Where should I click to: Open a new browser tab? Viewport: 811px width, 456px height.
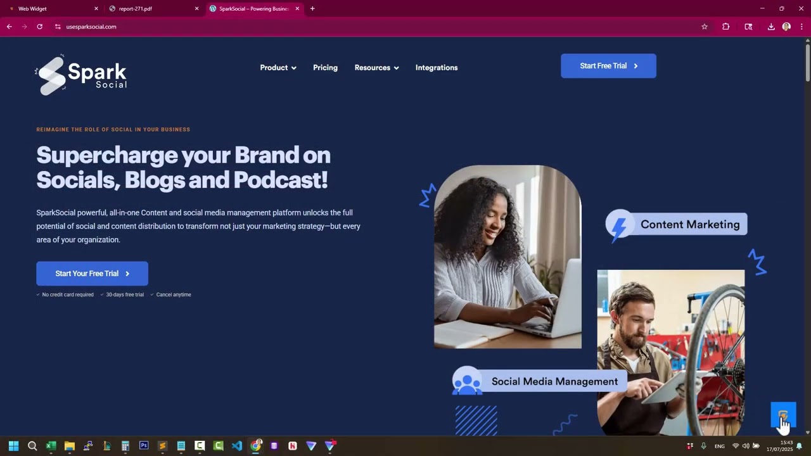[x=312, y=9]
